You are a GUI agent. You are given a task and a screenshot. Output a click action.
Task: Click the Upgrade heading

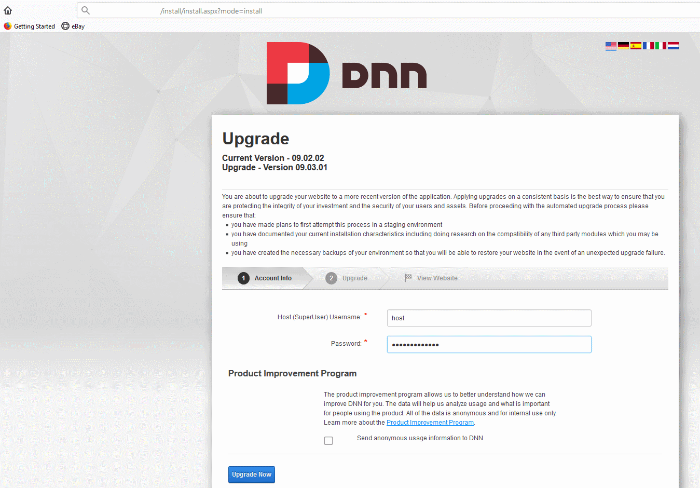tap(256, 139)
